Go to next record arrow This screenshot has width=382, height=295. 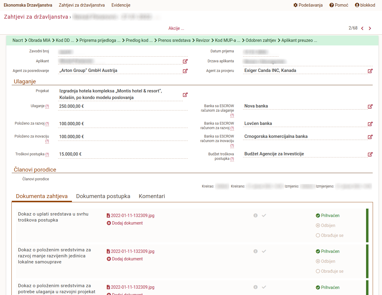[370, 28]
